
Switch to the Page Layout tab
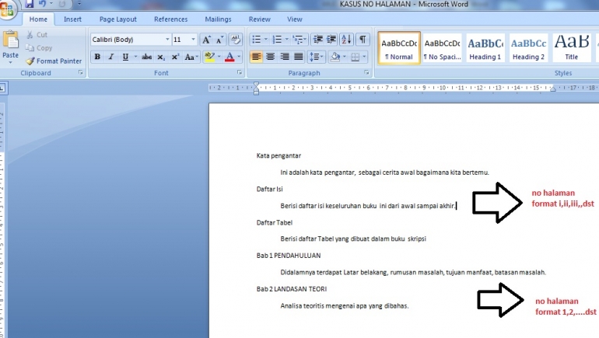click(118, 19)
